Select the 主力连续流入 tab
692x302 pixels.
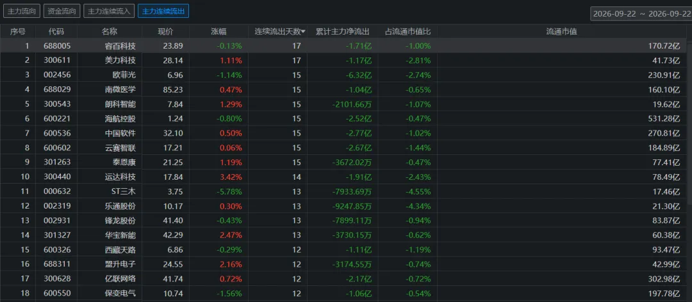tap(109, 11)
